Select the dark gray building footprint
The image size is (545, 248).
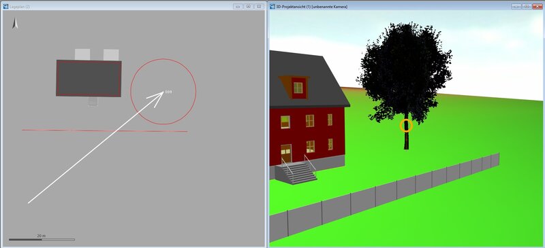tap(89, 78)
